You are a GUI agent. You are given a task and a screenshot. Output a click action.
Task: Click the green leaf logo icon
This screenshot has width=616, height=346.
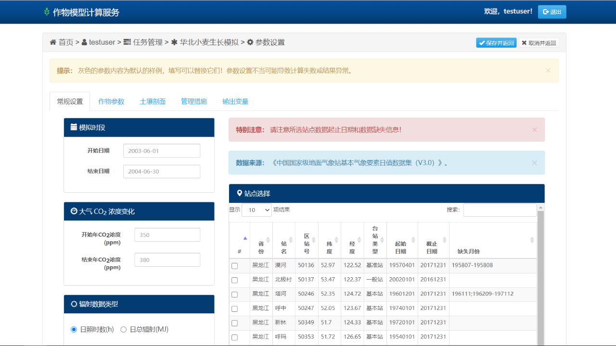[47, 12]
